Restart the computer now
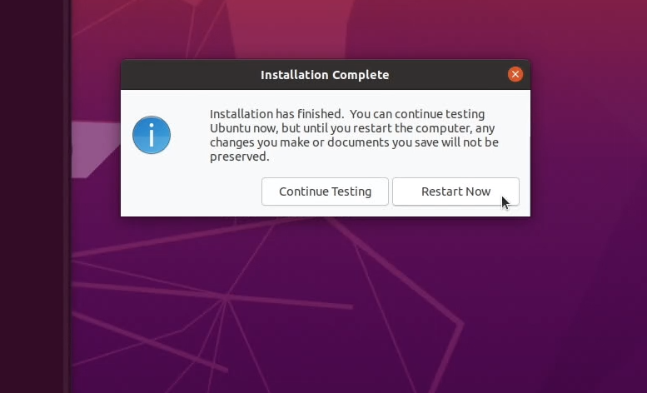Image resolution: width=647 pixels, height=393 pixels. (455, 192)
